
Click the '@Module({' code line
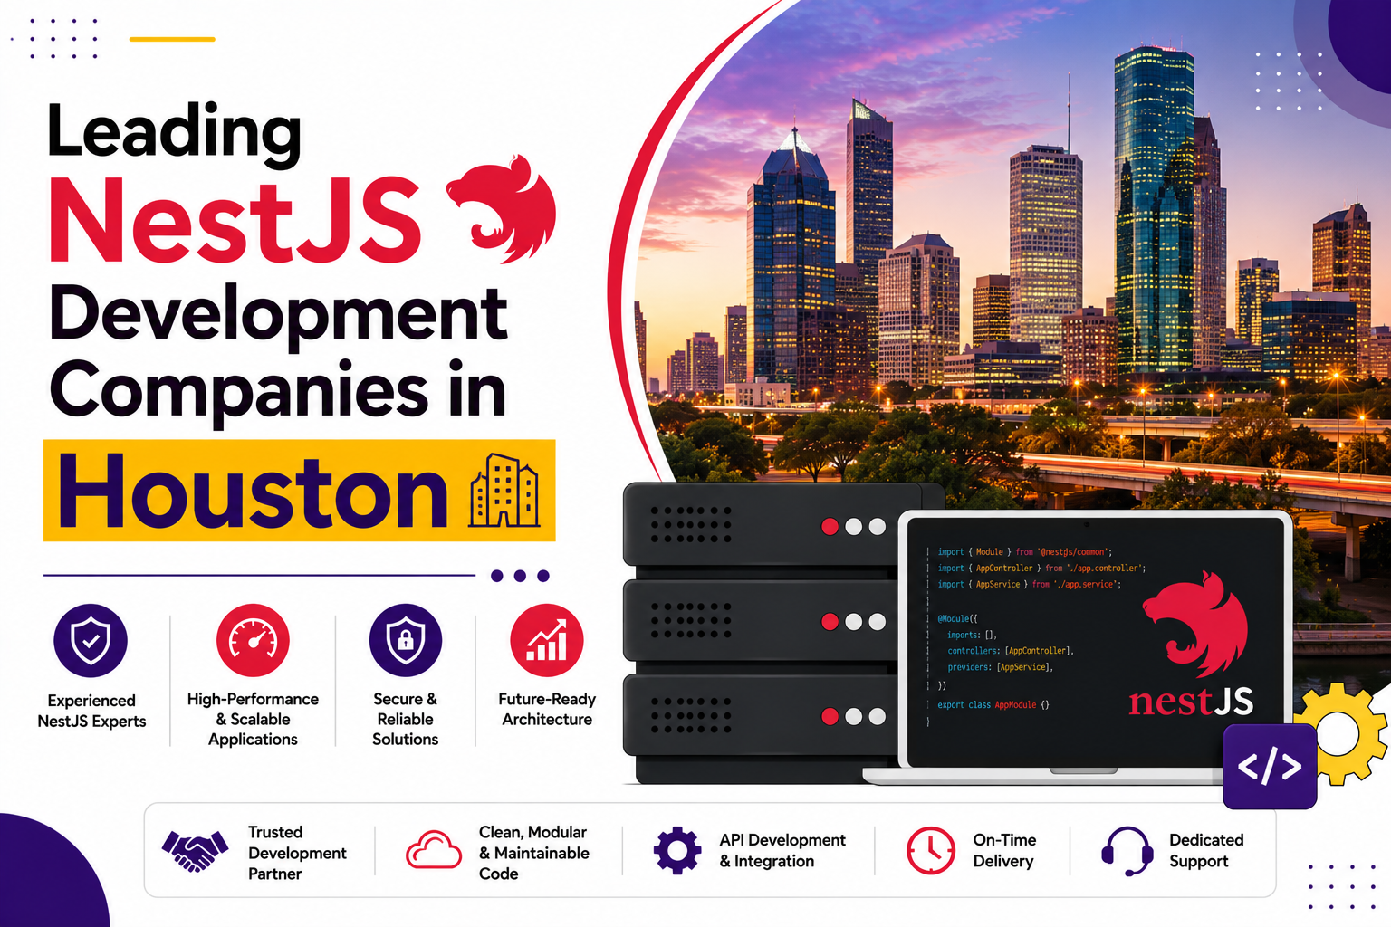957,618
